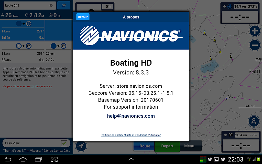Image resolution: width=262 pixels, height=164 pixels.
Task: Tap the Tirant d'eau settings summary line
Action: (x=36, y=151)
